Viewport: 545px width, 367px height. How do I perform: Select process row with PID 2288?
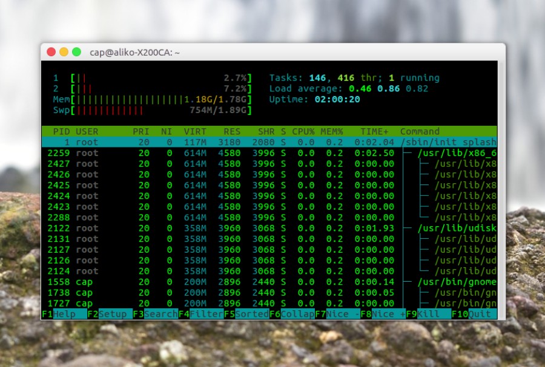click(269, 218)
